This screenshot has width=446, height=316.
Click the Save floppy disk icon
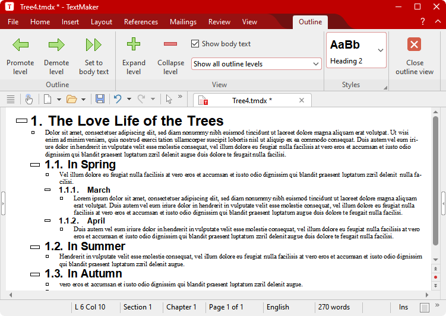[100, 99]
